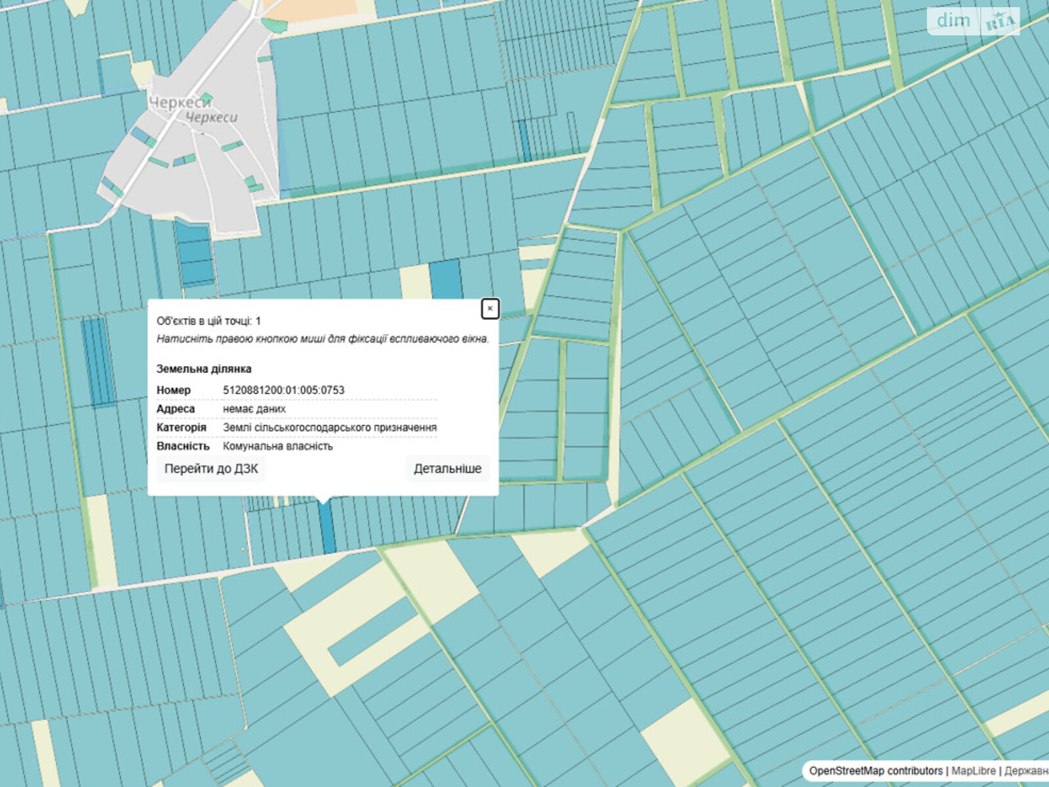Click the "Землі сільськогосподарського призначення" category value
This screenshot has height=787, width=1049.
point(330,428)
